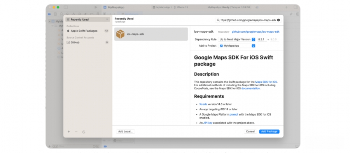Click the 8.3.1 minimum version field
This screenshot has width=350, height=153.
[262, 40]
